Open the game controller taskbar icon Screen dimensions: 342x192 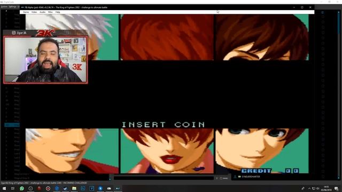coord(109,188)
